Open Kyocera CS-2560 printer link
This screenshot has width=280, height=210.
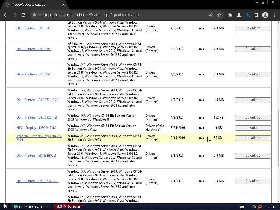(39, 138)
